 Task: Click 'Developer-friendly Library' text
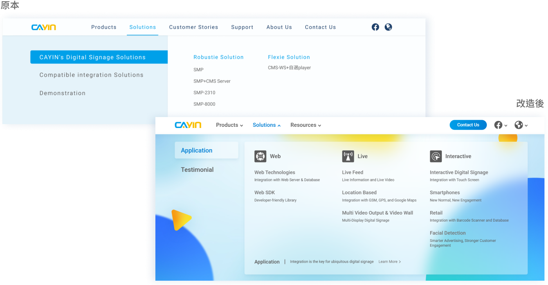point(276,200)
